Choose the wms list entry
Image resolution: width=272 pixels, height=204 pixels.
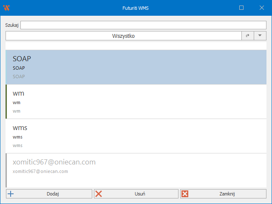pos(136,136)
